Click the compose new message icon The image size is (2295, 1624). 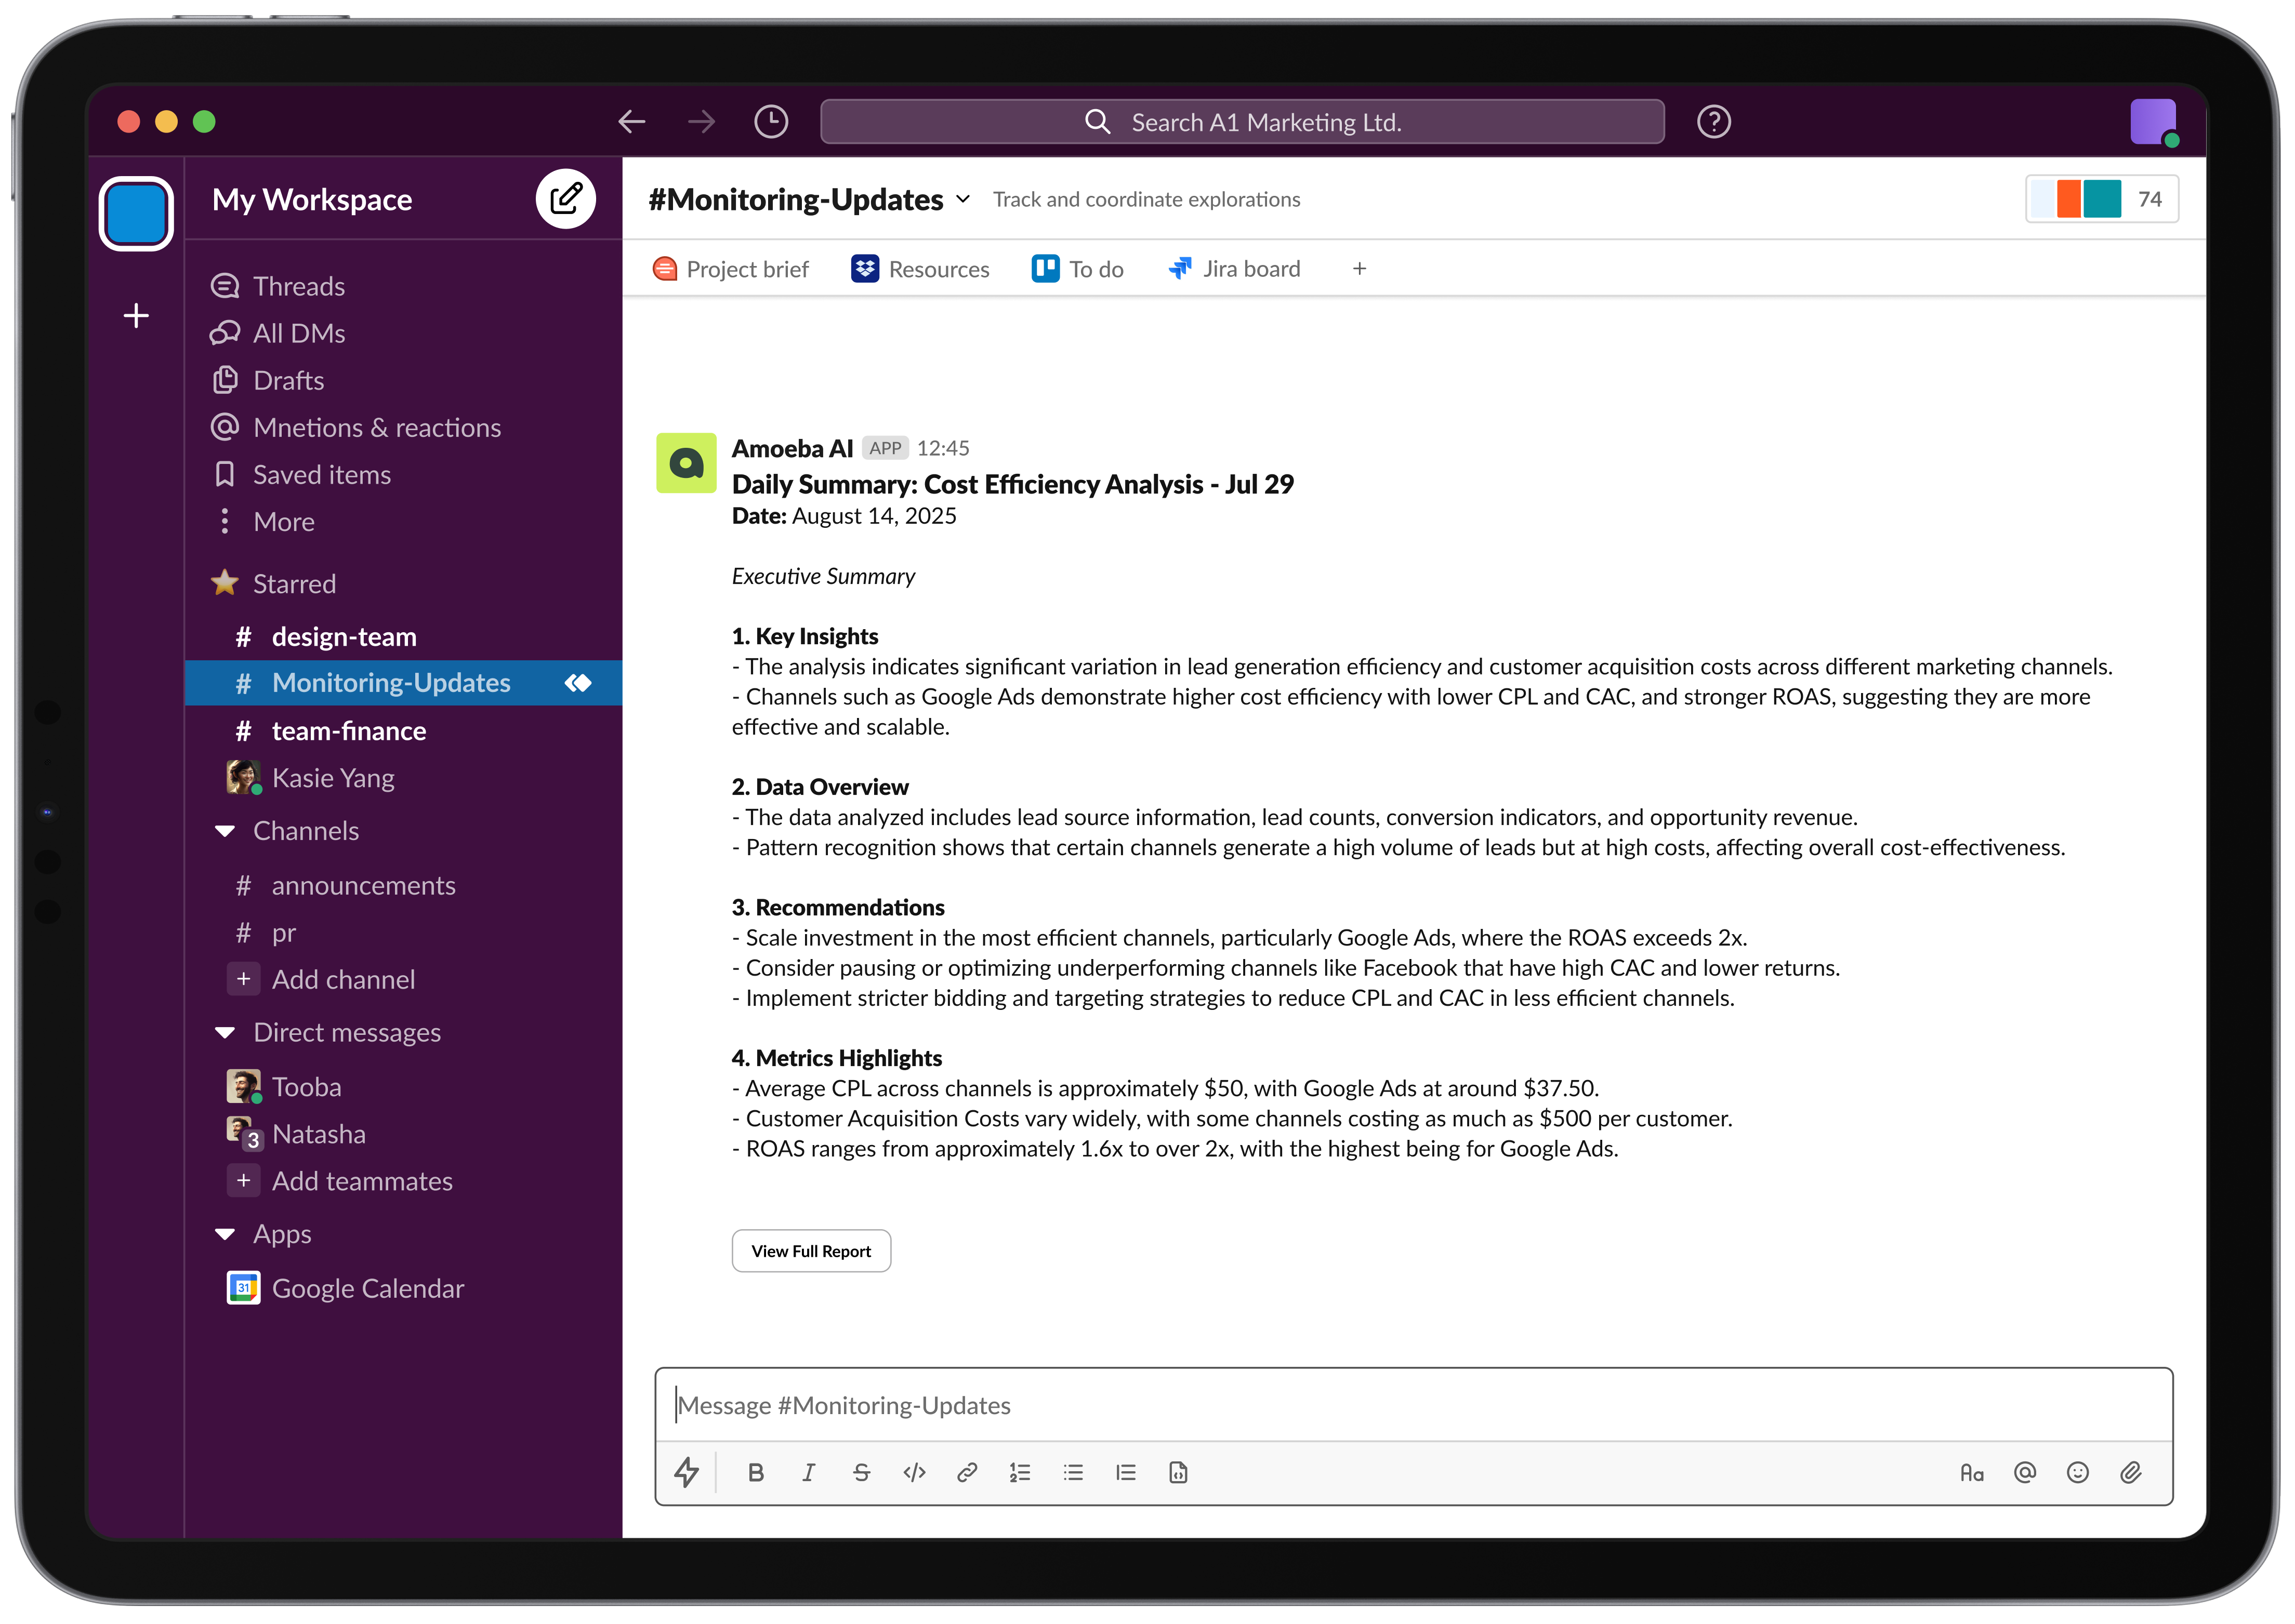pos(565,198)
